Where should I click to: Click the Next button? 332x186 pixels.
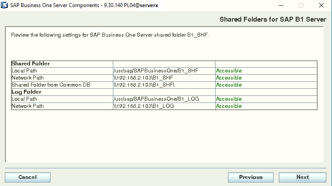[303, 177]
